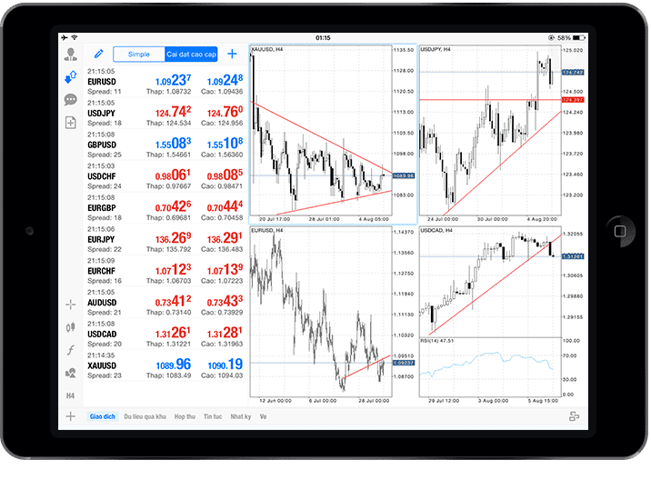Open the Du lieu qua khu tab
Viewport: 651px width, 480px height.
coord(145,416)
